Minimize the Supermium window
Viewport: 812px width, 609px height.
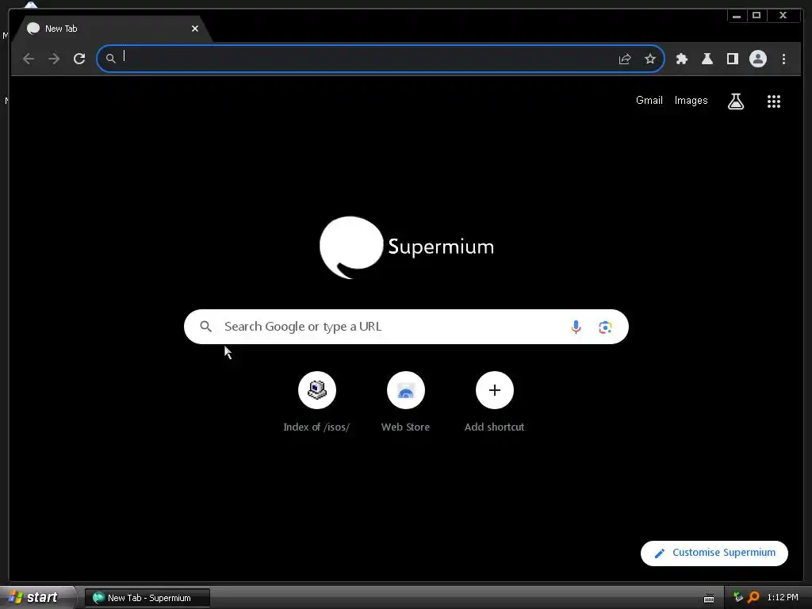tap(737, 16)
